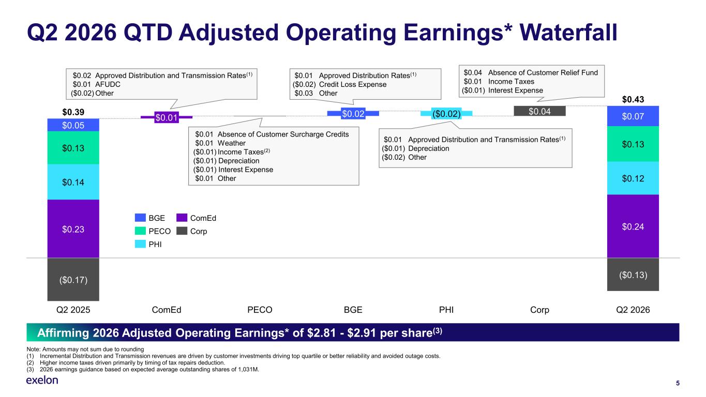Click the blue BGE $0.02 waterfall bar
Screen dimensions: 706x397
353,113
